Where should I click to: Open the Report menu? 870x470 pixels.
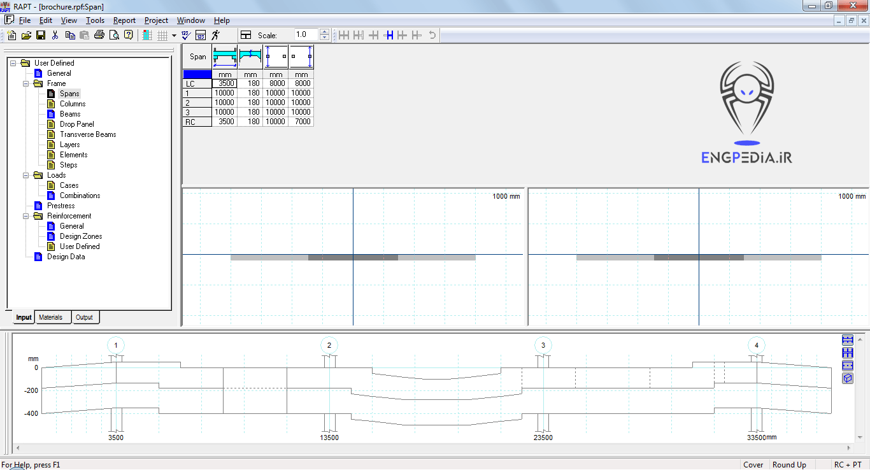(124, 20)
